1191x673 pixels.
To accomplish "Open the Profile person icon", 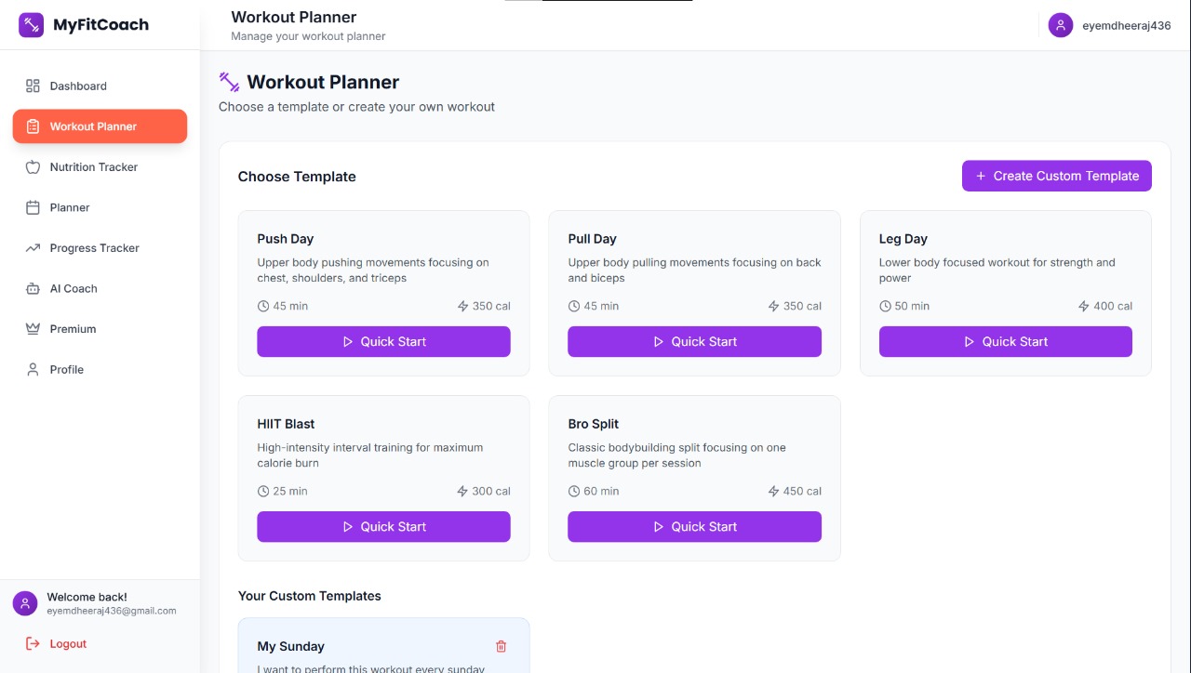I will [x=32, y=369].
